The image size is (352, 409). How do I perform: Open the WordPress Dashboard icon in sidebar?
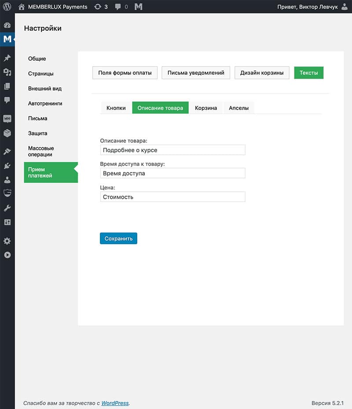pos(7,25)
